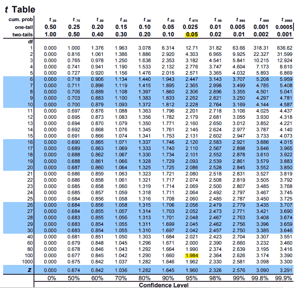Select the 95% confidence level
This screenshot has height=288, width=297.
pos(192,278)
